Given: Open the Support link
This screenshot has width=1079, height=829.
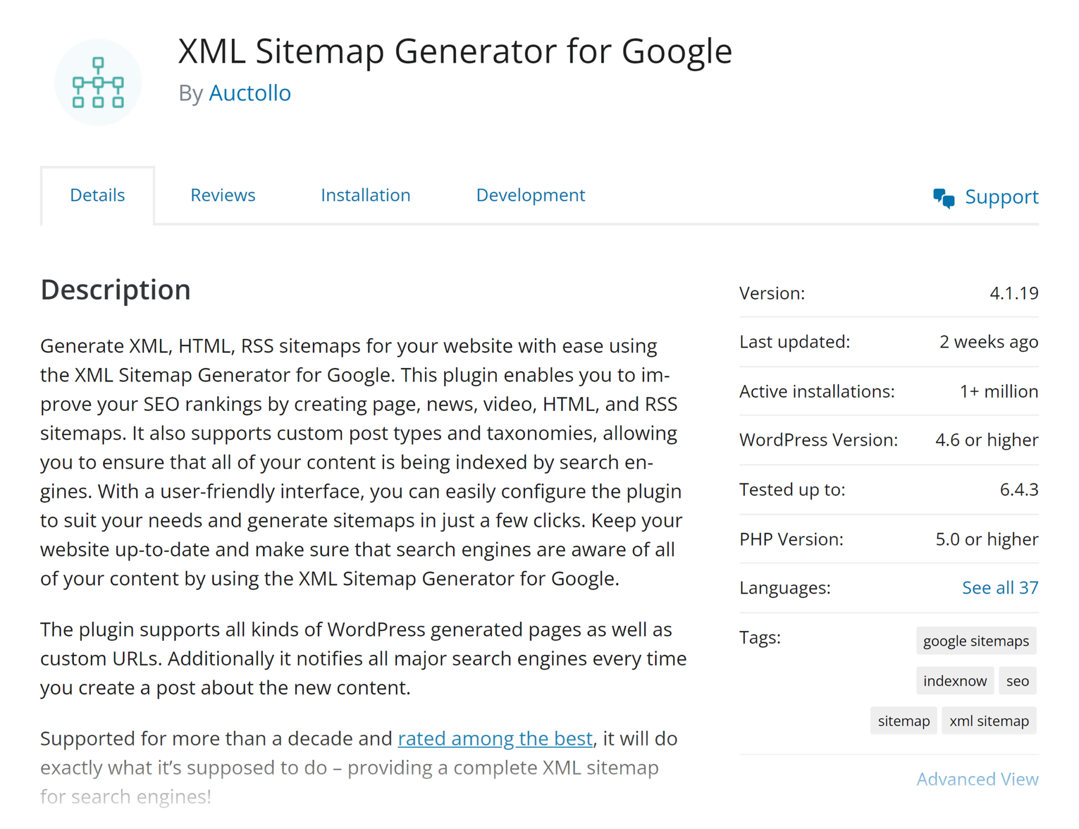Looking at the screenshot, I should [x=1001, y=197].
